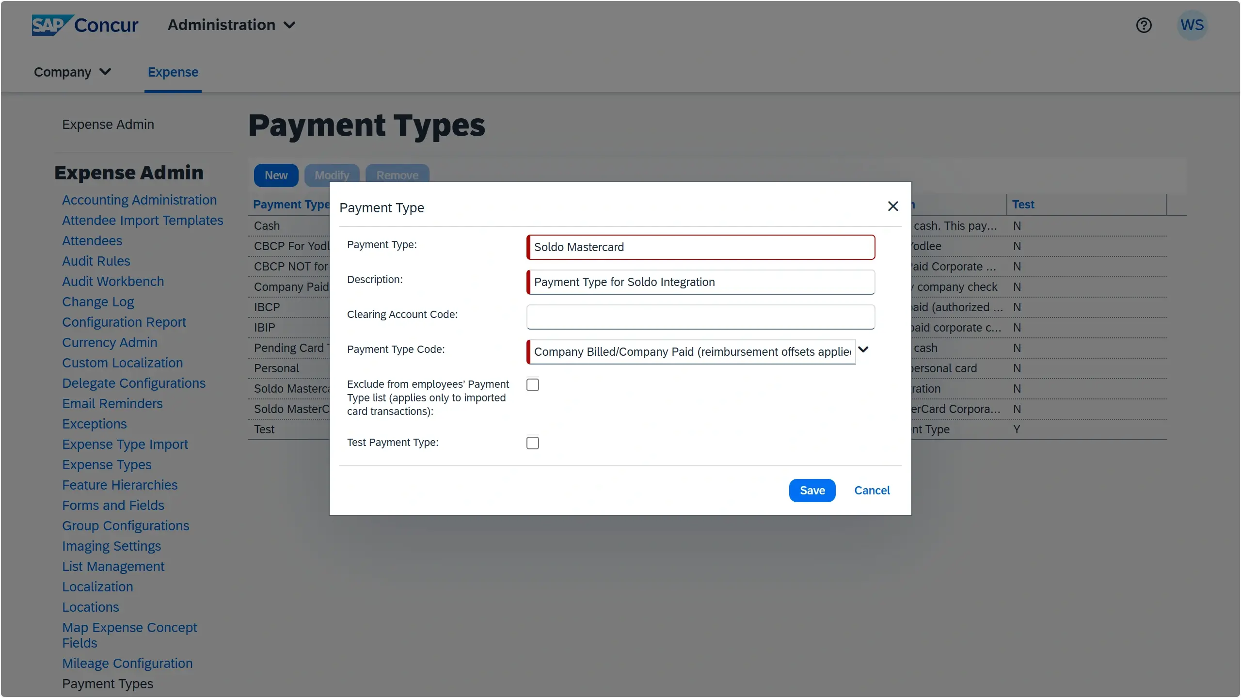This screenshot has width=1241, height=698.
Task: Go to Exceptions
Action: [x=95, y=424]
